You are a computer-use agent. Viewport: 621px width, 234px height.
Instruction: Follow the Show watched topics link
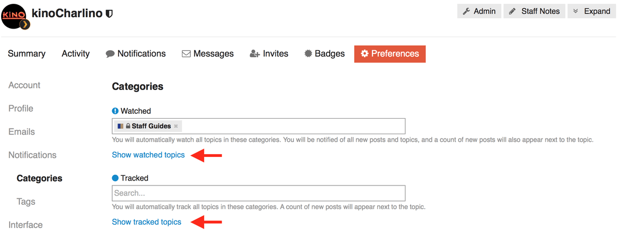pyautogui.click(x=148, y=155)
